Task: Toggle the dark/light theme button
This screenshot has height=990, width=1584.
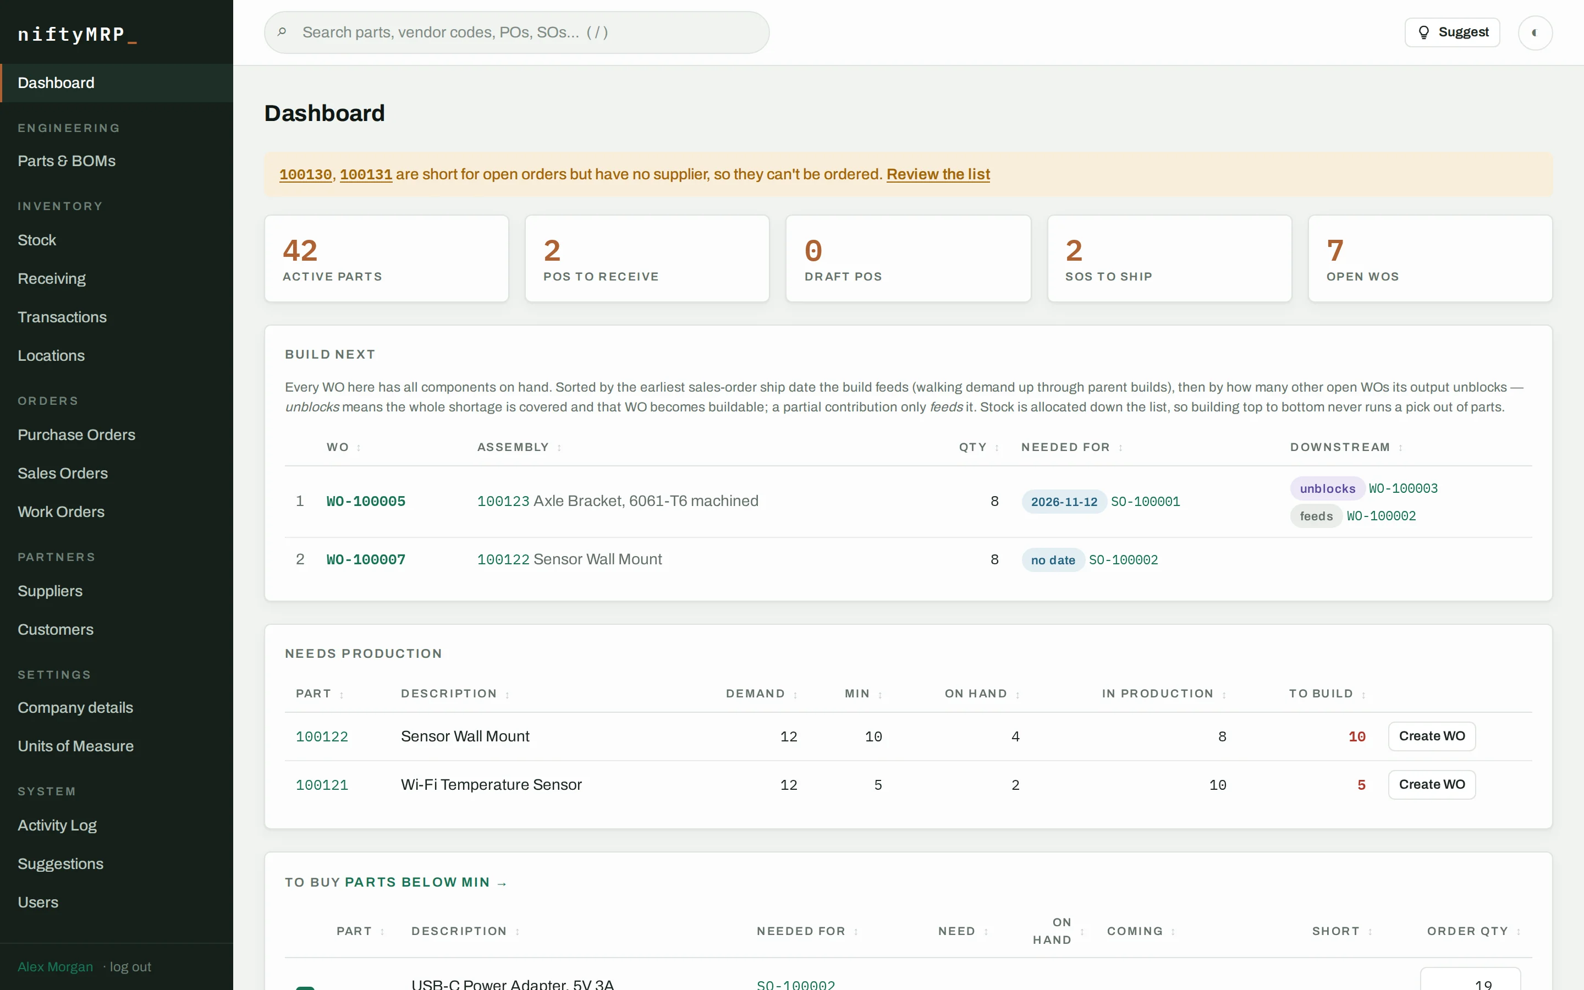Action: pyautogui.click(x=1535, y=33)
